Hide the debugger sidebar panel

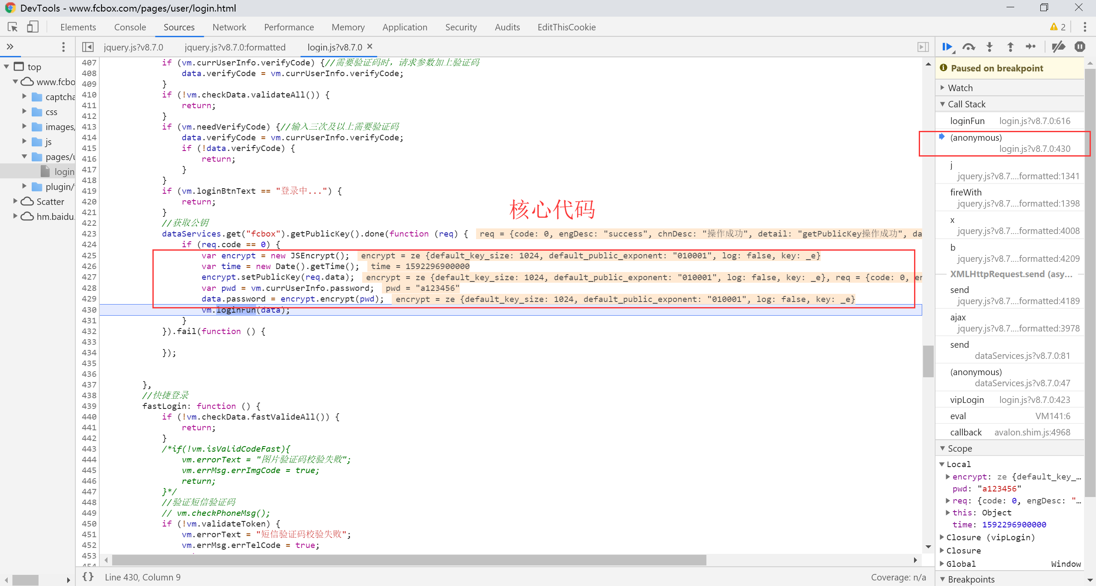pos(923,47)
